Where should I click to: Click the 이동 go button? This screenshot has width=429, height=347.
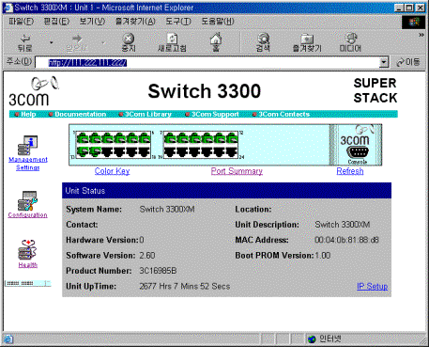(x=408, y=62)
